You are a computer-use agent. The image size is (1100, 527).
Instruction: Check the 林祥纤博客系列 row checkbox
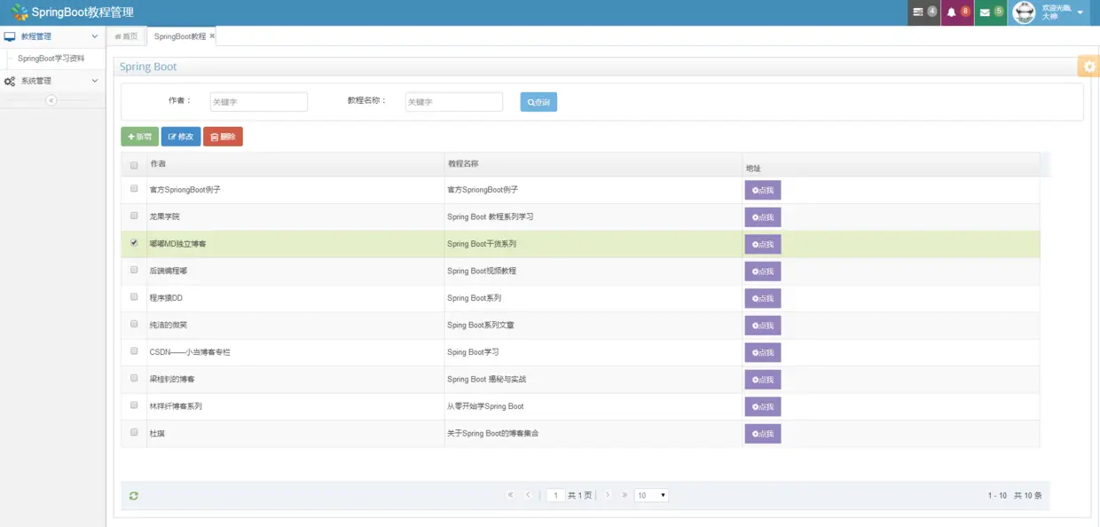pos(134,405)
